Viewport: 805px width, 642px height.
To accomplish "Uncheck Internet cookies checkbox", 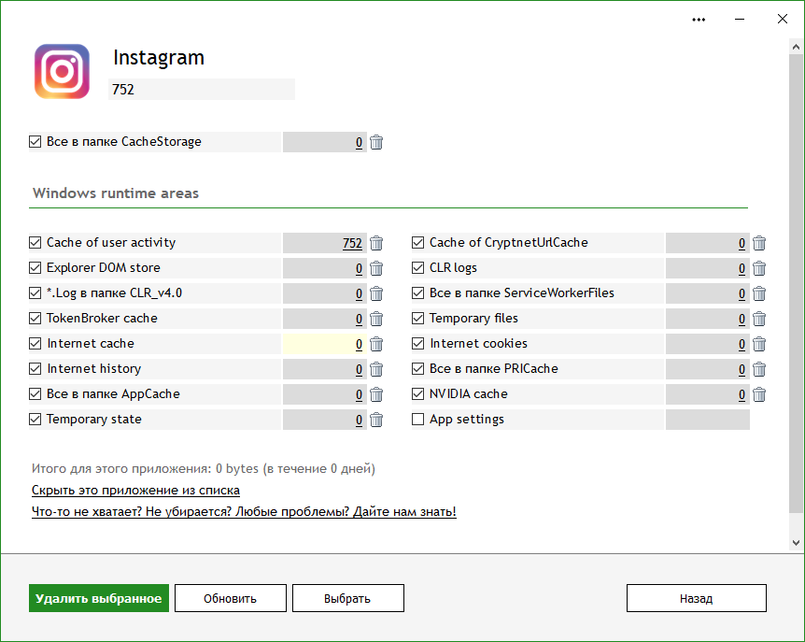I will (417, 343).
